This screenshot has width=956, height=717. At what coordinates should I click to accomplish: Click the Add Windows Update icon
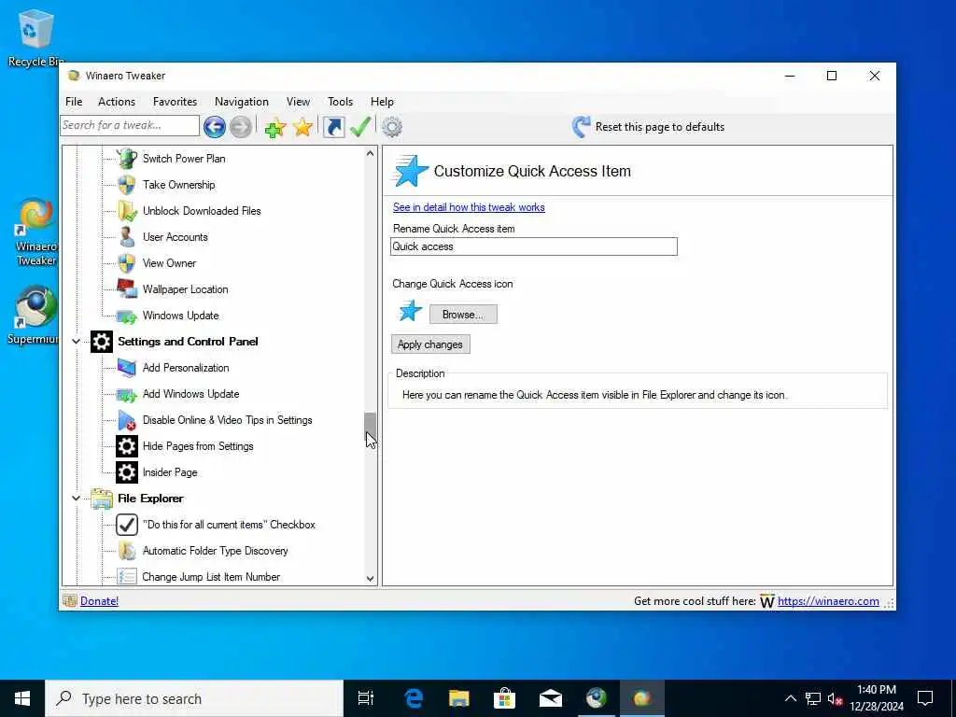[127, 395]
